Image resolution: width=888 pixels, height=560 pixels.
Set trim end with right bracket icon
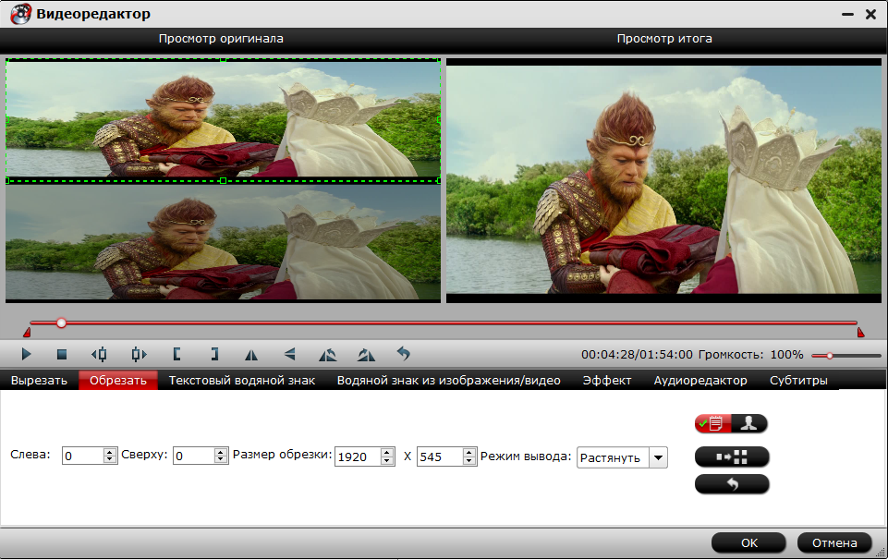click(x=214, y=355)
